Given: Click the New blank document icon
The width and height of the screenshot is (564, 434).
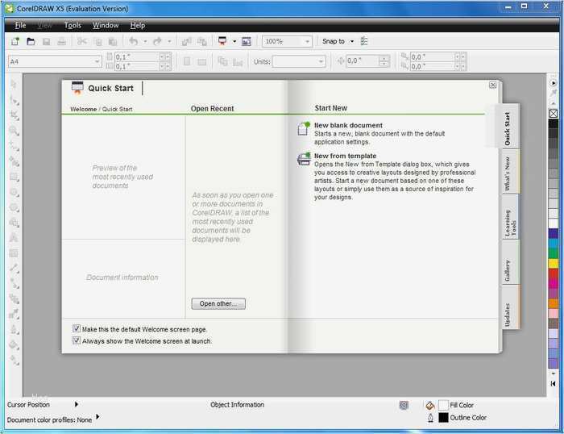Looking at the screenshot, I should click(x=303, y=128).
